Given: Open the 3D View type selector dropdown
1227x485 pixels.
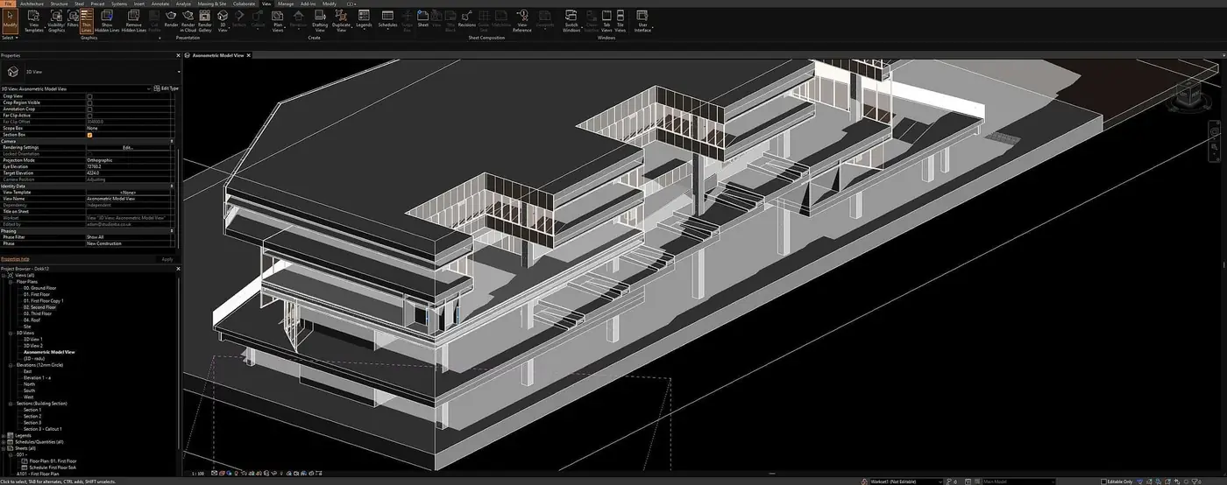Looking at the screenshot, I should coord(179,72).
